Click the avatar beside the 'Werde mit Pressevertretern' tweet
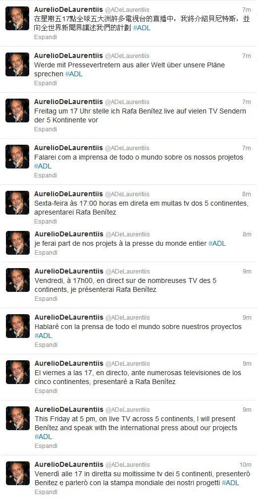The height and width of the screenshot is (503, 262). [x=17, y=64]
